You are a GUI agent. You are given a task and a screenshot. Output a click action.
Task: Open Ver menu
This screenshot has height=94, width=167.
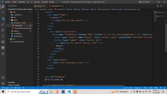click(28, 2)
